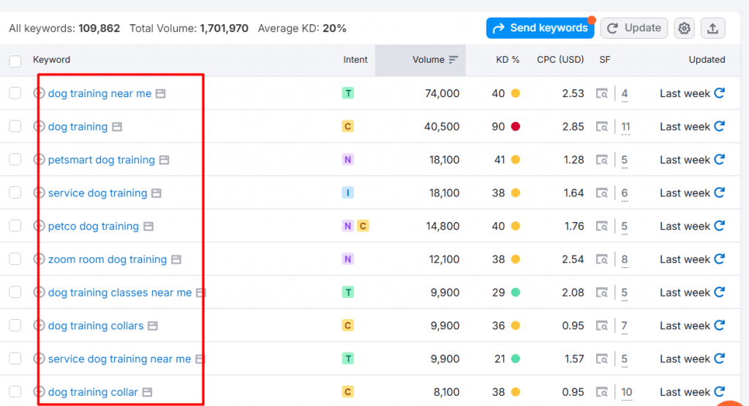
Task: Refresh 'dog training classes near me' row
Action: [720, 292]
